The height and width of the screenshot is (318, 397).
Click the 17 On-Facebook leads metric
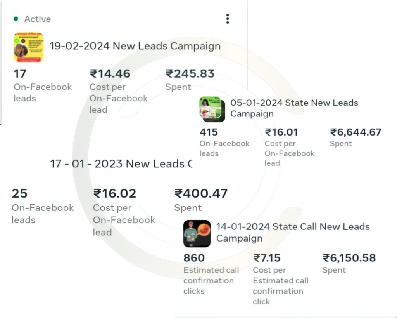[x=20, y=73]
